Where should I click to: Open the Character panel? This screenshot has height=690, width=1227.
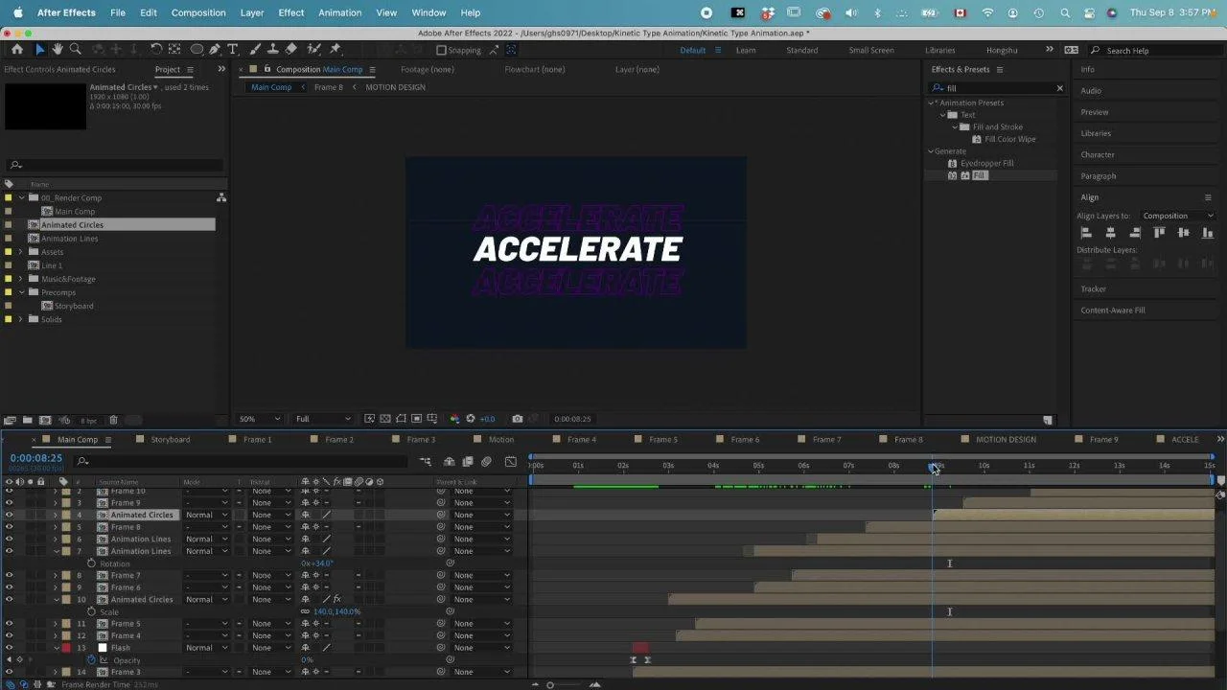point(1097,154)
